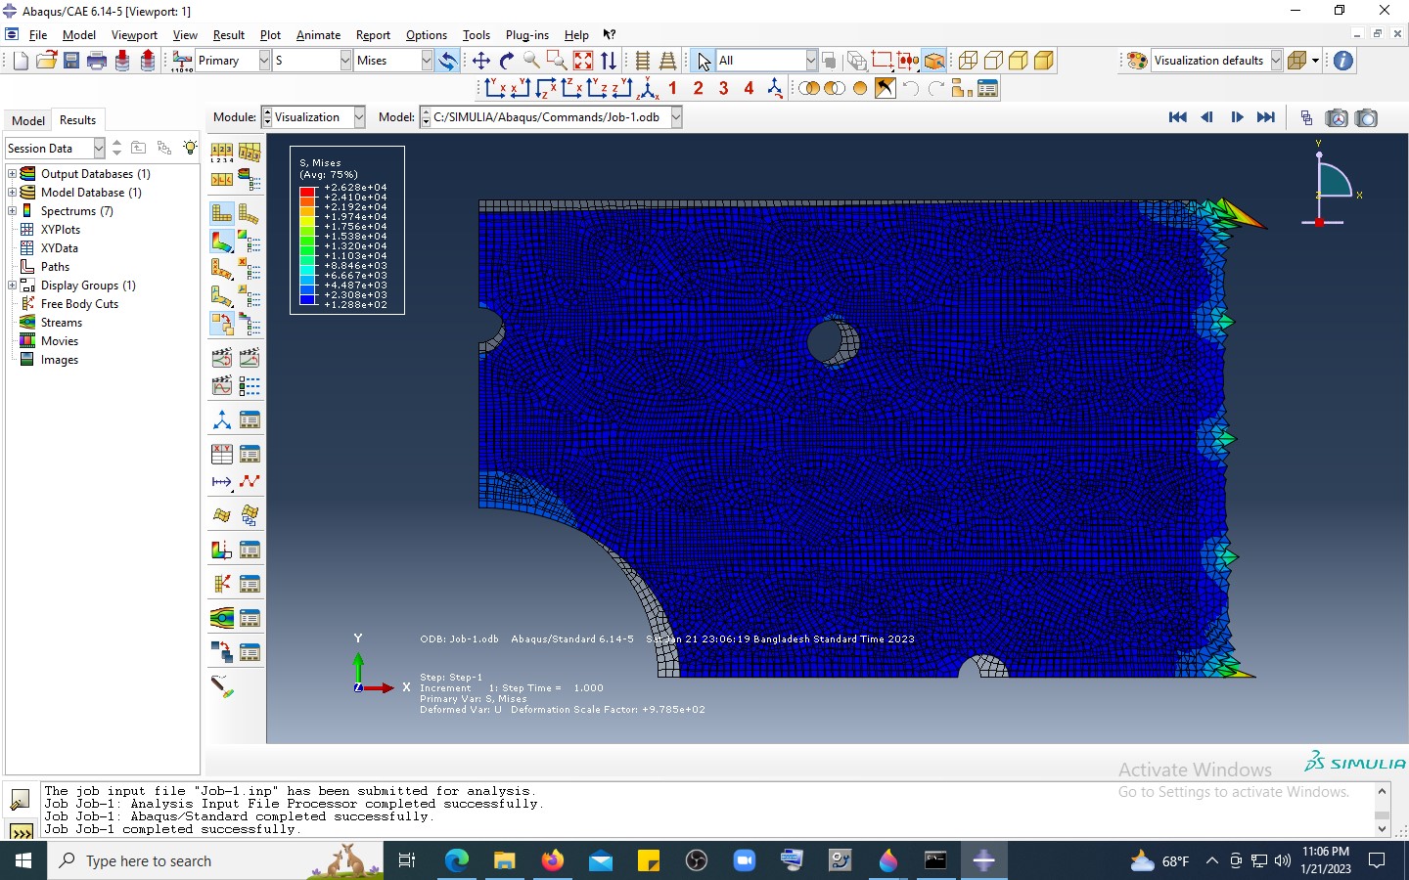
Task: Step to next frame button
Action: click(1237, 117)
